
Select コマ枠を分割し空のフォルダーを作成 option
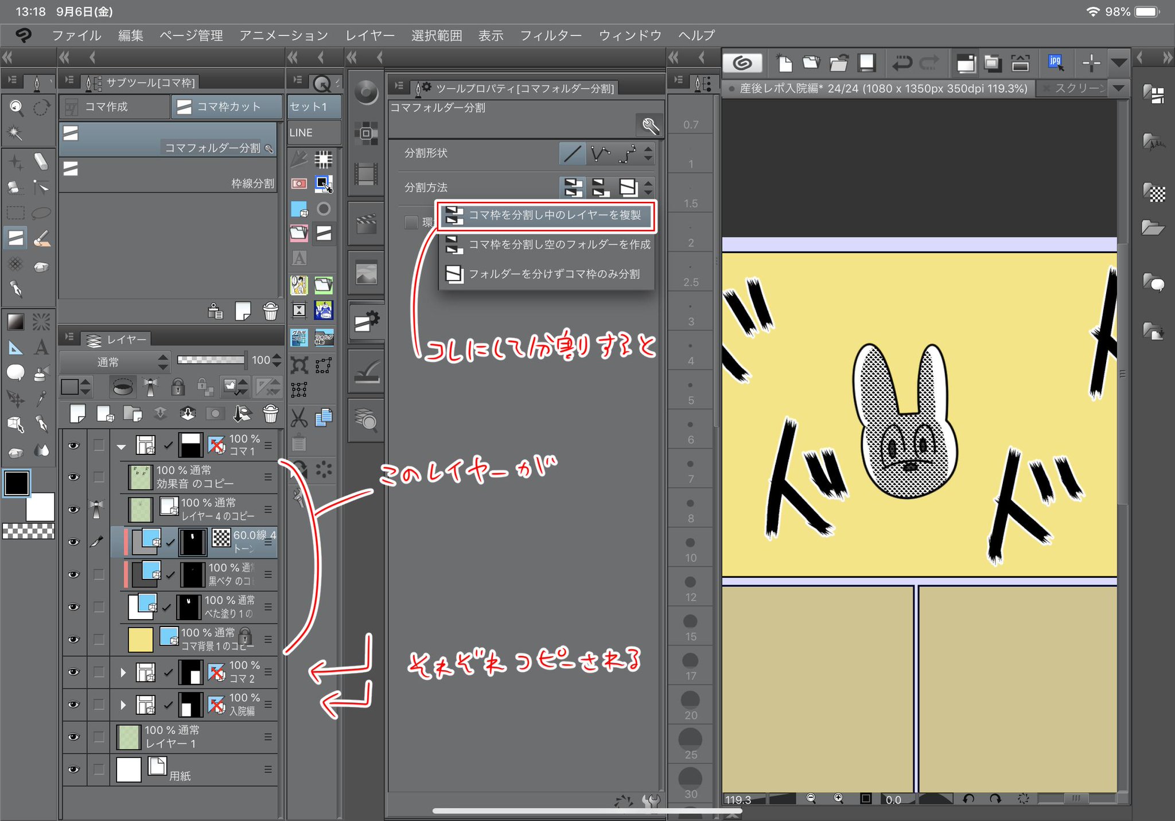547,245
